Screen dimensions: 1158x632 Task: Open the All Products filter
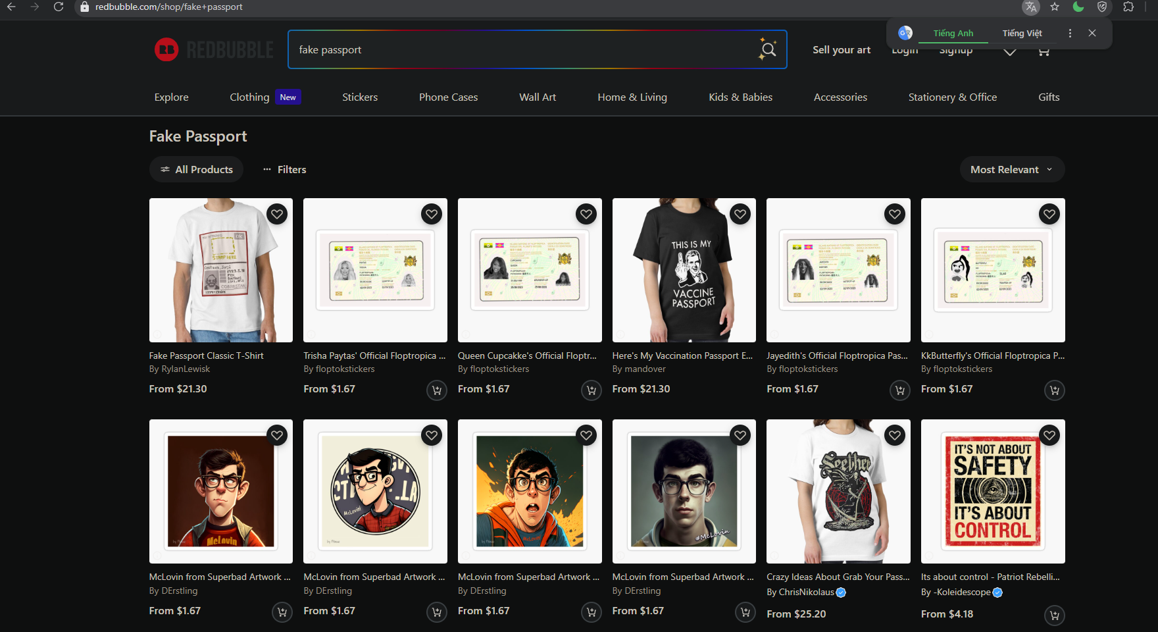[196, 169]
